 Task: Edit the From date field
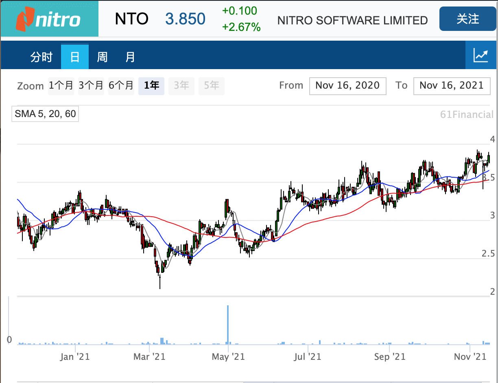(348, 86)
